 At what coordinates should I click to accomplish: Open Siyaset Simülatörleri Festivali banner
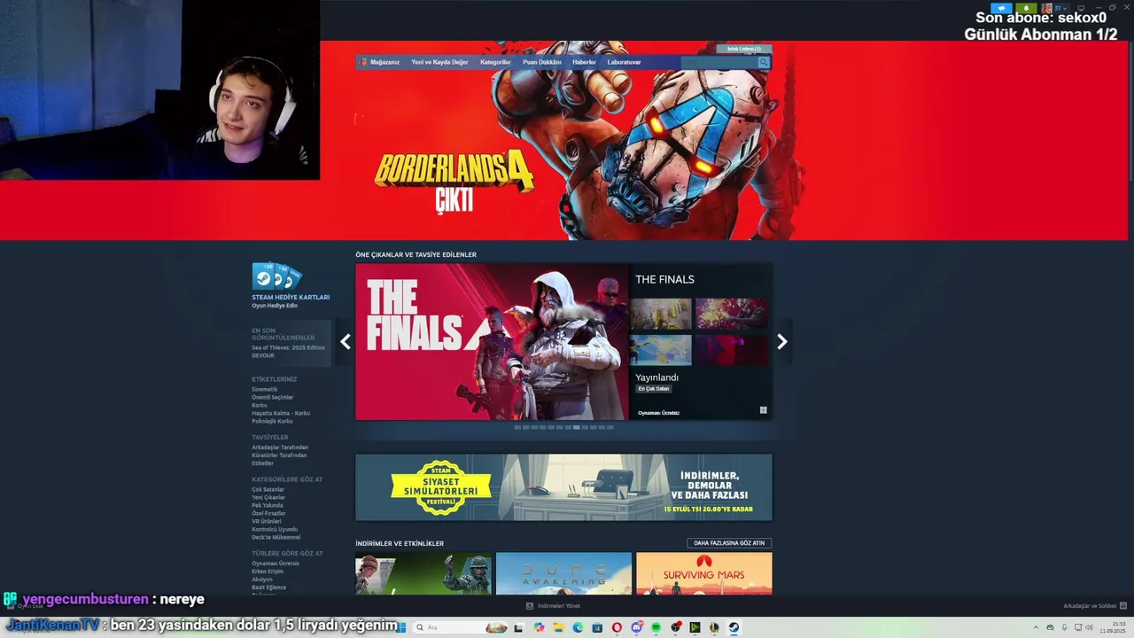coord(563,487)
